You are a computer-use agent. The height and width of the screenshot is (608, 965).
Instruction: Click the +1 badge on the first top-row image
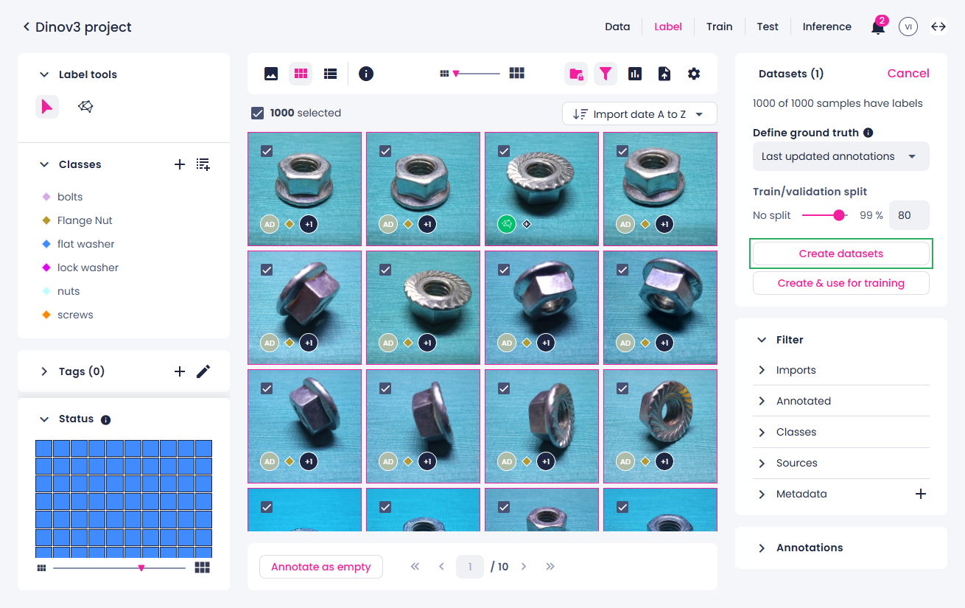(x=309, y=224)
